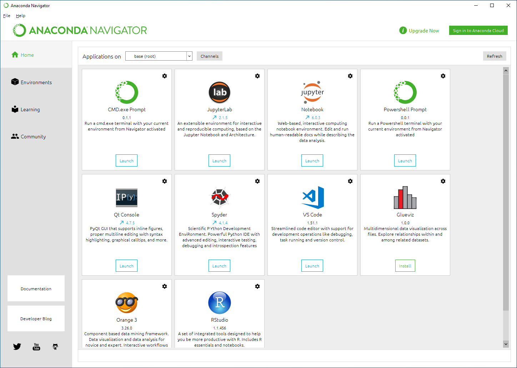Open settings gear on Spyder card
Image resolution: width=517 pixels, height=368 pixels.
pyautogui.click(x=257, y=181)
